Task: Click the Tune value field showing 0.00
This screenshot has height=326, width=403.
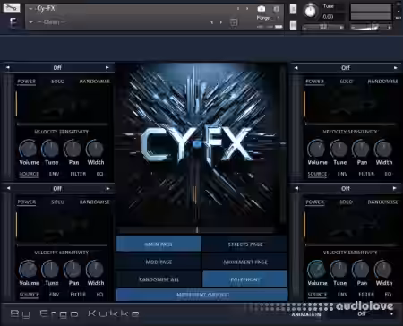Action: [328, 17]
